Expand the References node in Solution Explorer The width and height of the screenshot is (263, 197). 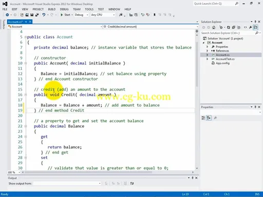207,51
